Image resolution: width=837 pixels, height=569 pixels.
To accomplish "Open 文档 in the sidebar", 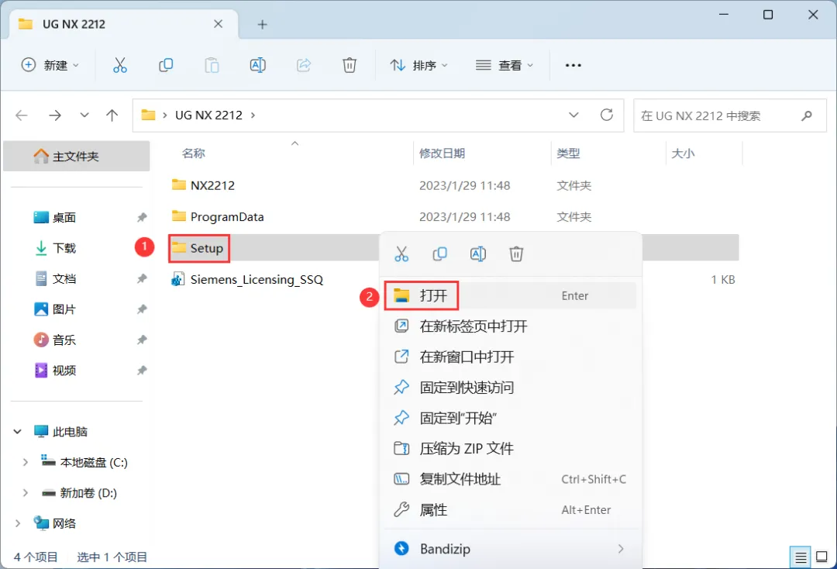I will click(x=64, y=278).
